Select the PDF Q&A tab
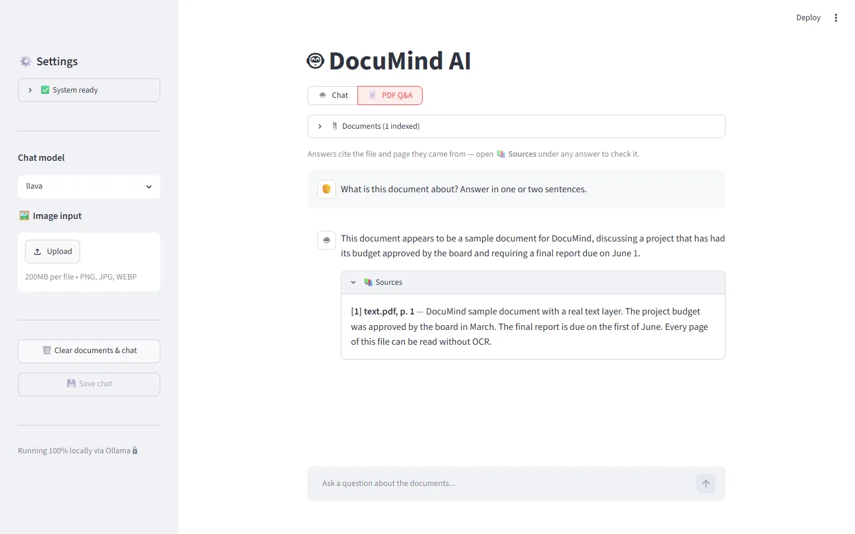This screenshot has height=534, width=855. pos(390,96)
